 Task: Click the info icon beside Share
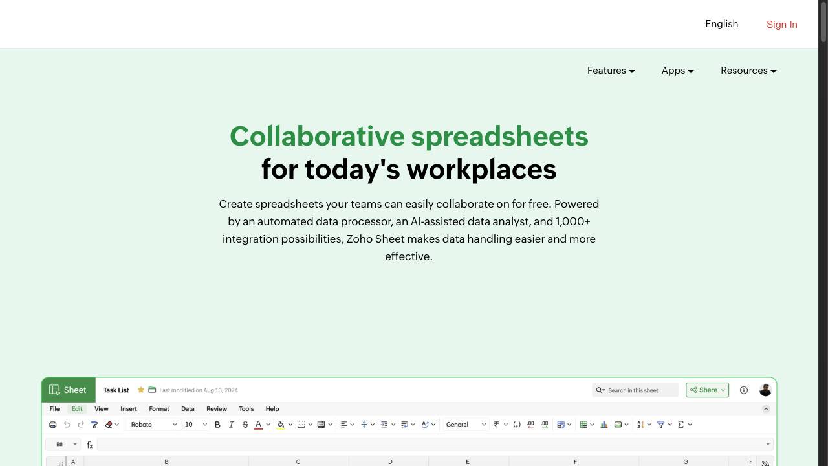[744, 390]
